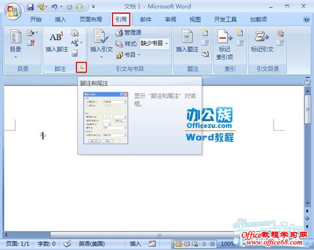The image size is (314, 250).
Task: Click the green round Quick Access icon
Action: coord(80,7)
